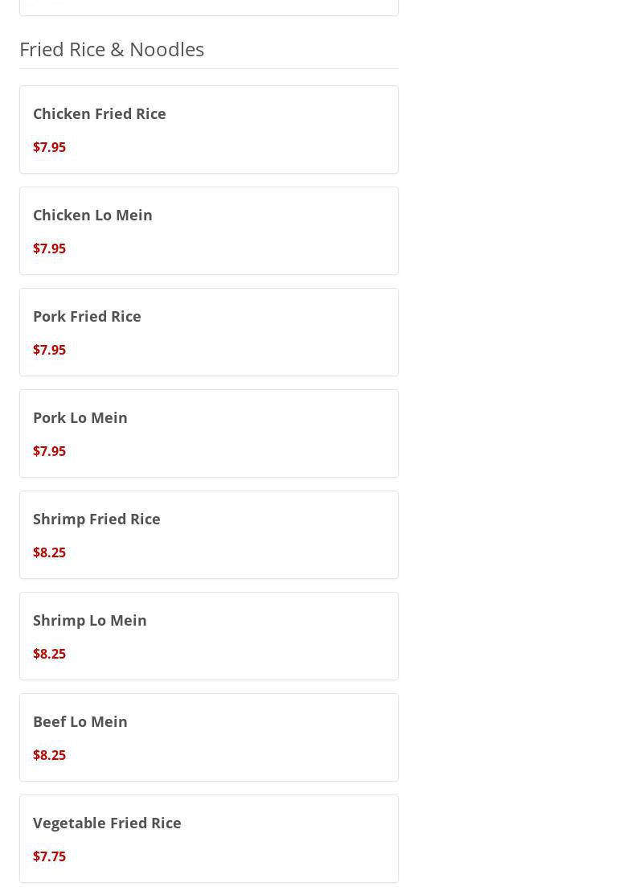Choose the Pork Fried Rice title
Image resolution: width=631 pixels, height=891 pixels.
87,316
